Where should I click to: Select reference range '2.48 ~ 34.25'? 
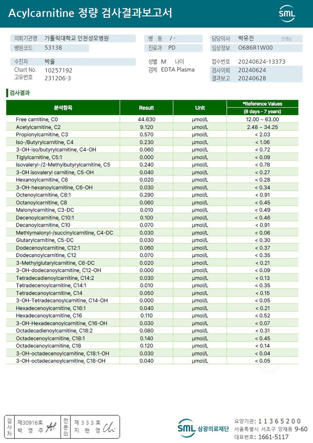263,127
